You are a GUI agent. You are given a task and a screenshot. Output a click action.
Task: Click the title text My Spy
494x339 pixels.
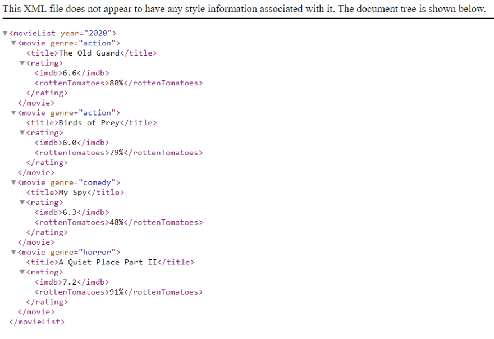[73, 193]
